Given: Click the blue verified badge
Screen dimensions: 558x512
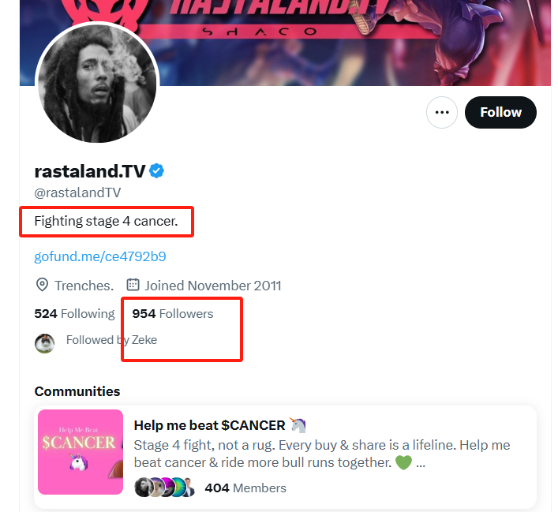Looking at the screenshot, I should [156, 171].
